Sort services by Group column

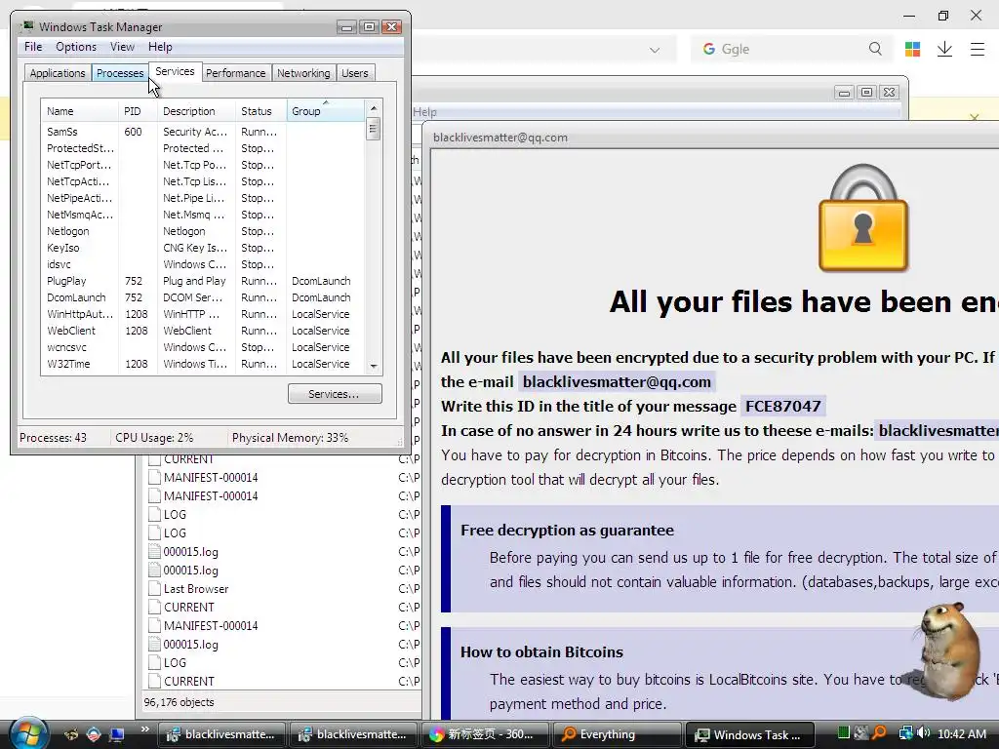tap(326, 111)
